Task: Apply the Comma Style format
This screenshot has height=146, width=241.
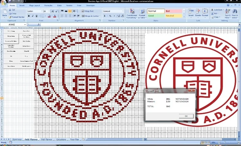Action: [114, 16]
